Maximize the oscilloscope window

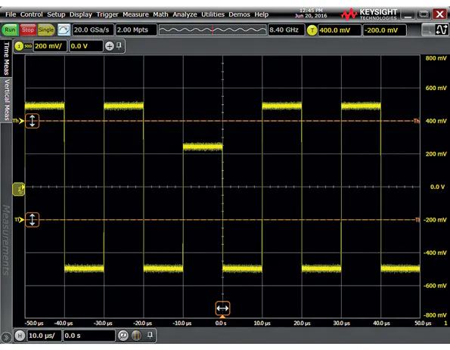pos(424,14)
